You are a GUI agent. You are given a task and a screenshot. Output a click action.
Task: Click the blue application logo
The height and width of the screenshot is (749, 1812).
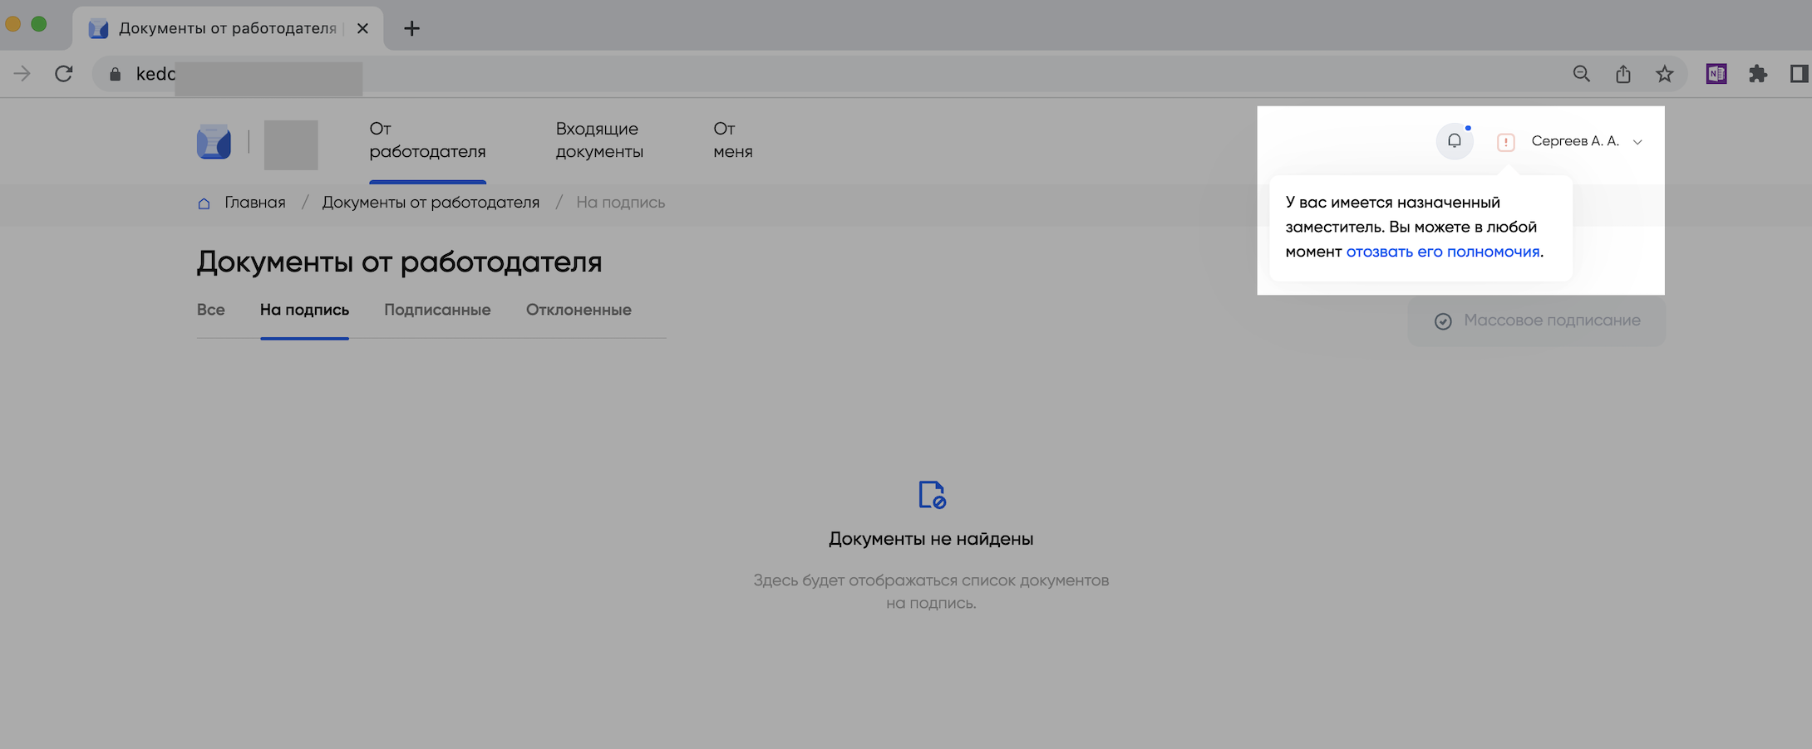(214, 142)
